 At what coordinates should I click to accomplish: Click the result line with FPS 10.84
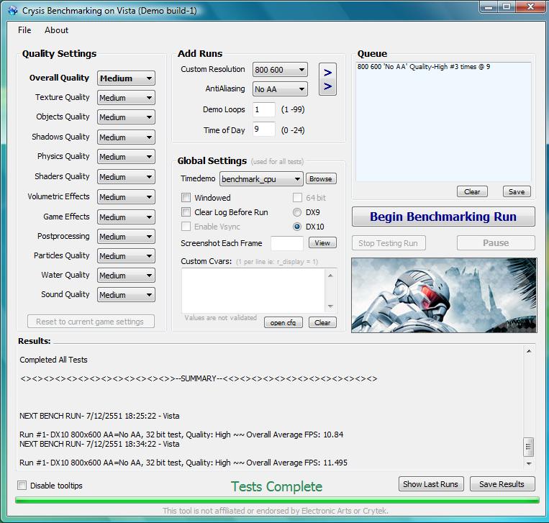click(x=181, y=435)
